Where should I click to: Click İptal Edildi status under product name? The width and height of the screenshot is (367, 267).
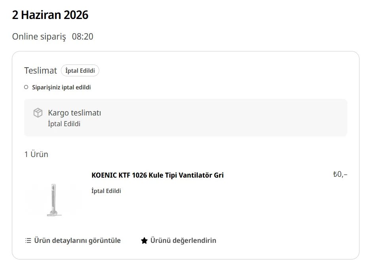106,191
